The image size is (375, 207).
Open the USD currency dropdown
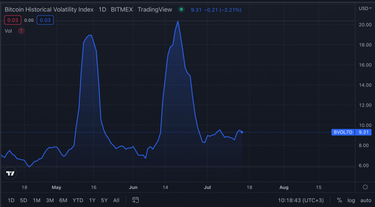[365, 8]
